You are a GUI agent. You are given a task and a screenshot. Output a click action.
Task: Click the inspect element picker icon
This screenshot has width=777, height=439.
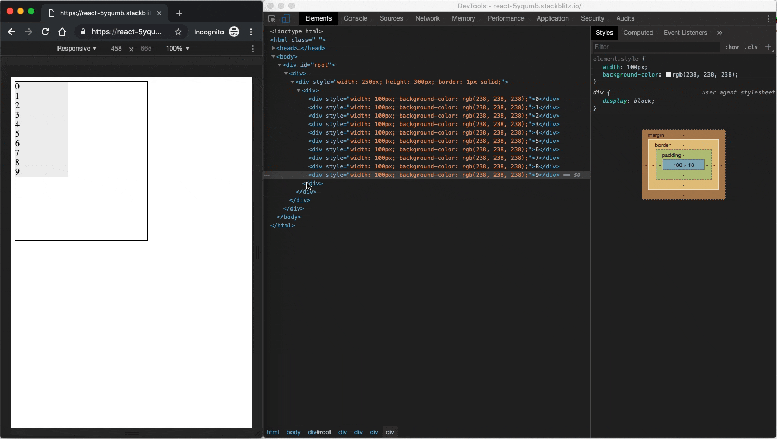coord(272,18)
